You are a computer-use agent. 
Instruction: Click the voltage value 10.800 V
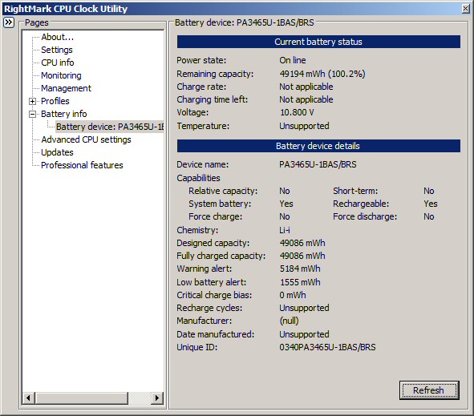[297, 112]
